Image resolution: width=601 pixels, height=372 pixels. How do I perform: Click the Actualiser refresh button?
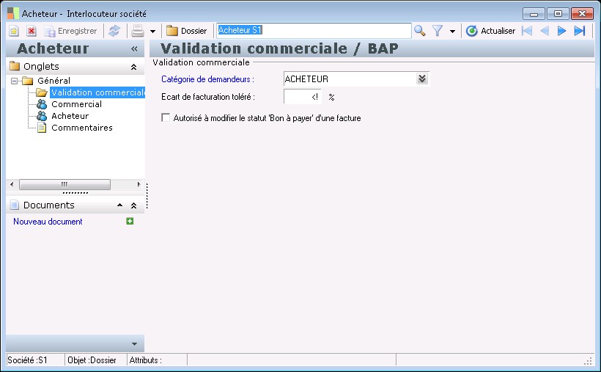pos(490,31)
